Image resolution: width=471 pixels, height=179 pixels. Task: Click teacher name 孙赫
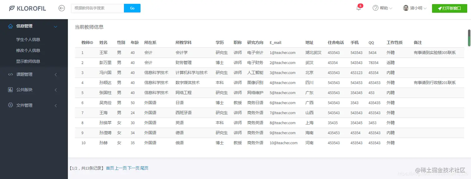103,143
